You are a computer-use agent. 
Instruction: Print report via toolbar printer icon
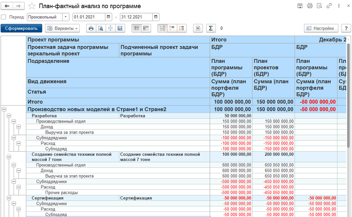[x=91, y=28]
